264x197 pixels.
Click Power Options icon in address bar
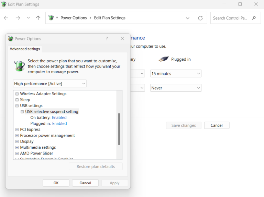[x=51, y=18]
